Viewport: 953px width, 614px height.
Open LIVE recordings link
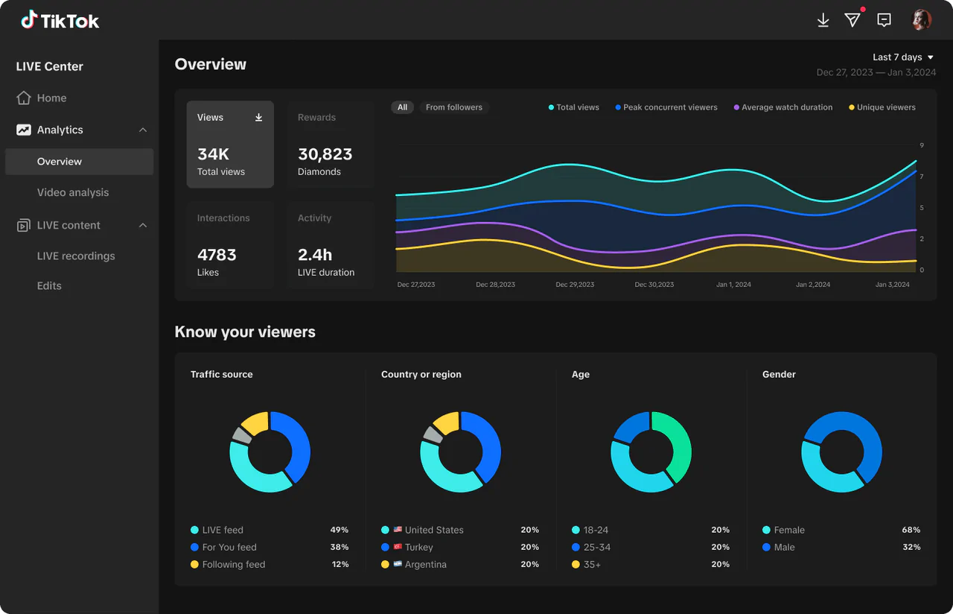pyautogui.click(x=76, y=256)
